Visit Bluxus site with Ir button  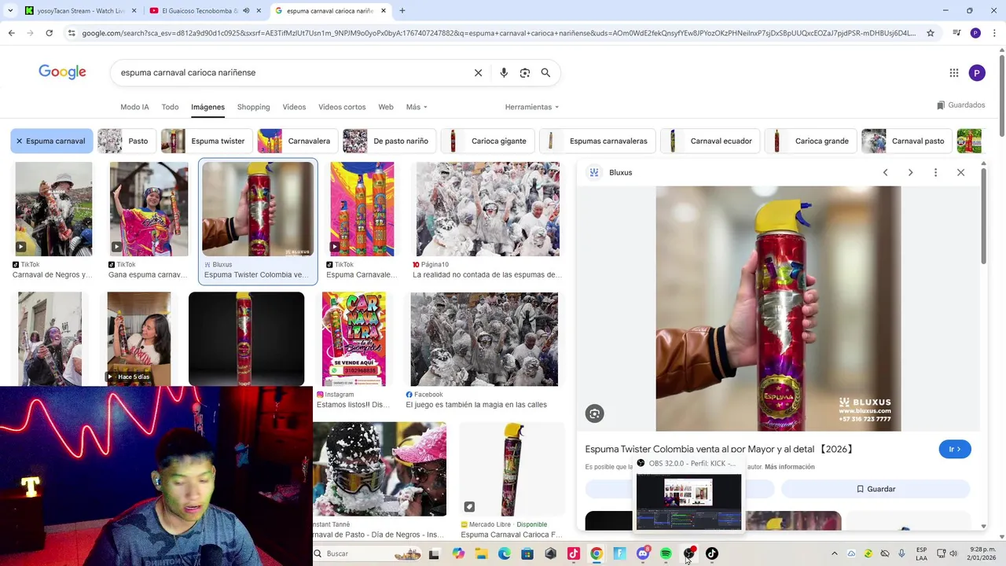tap(955, 449)
